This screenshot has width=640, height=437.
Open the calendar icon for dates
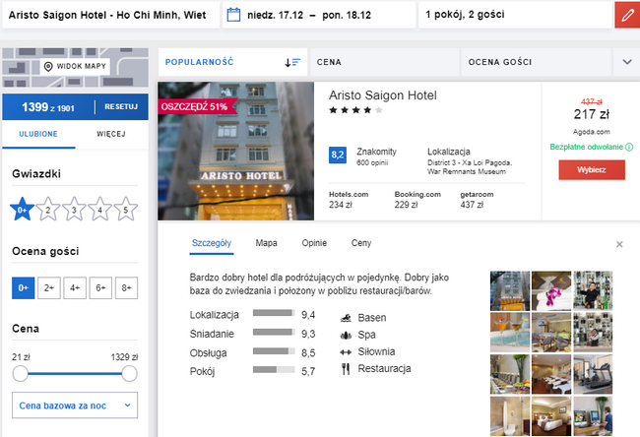coord(233,15)
